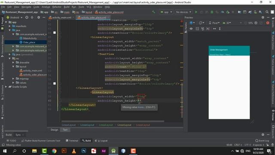Viewport: 275px width, 155px height.
Task: Collapse all in the Project panel
Action: tap(32, 17)
